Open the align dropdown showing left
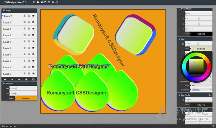Image resolution: width=216 pixels, height=128 pixels. click(201, 86)
